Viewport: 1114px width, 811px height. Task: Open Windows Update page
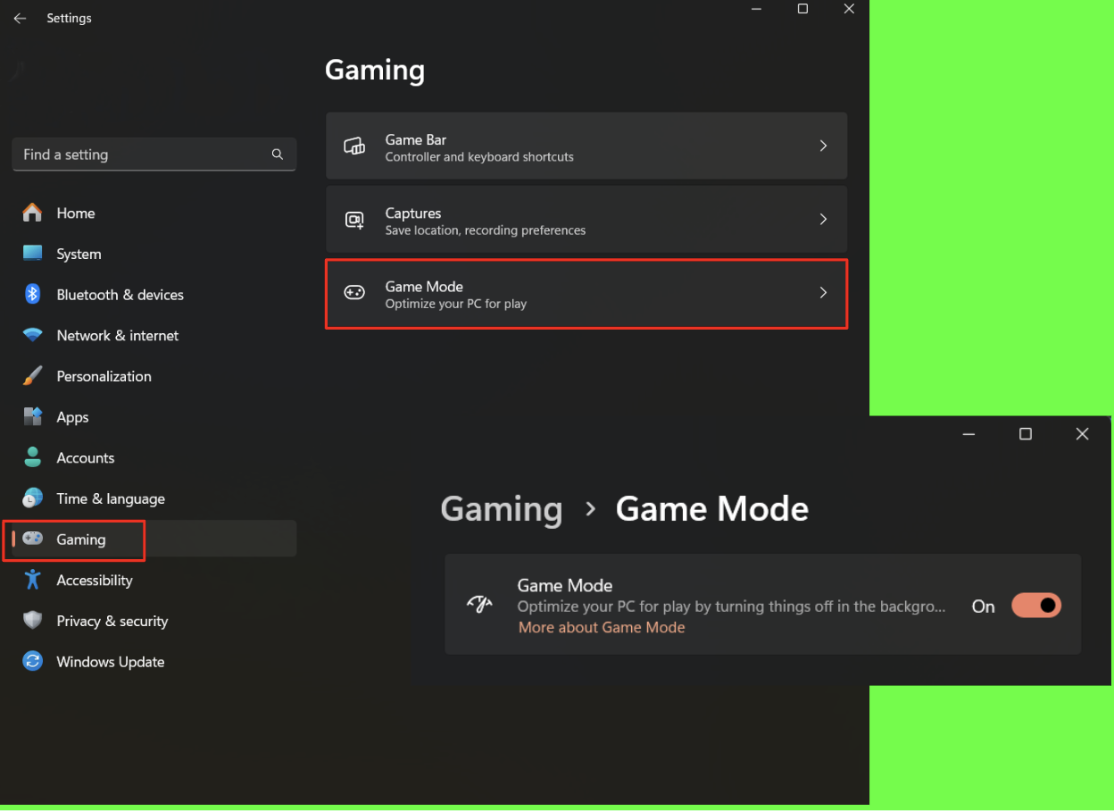pyautogui.click(x=154, y=662)
